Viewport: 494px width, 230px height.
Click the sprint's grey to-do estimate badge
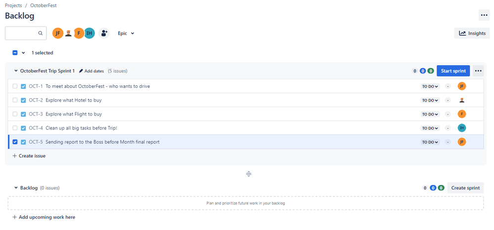414,71
